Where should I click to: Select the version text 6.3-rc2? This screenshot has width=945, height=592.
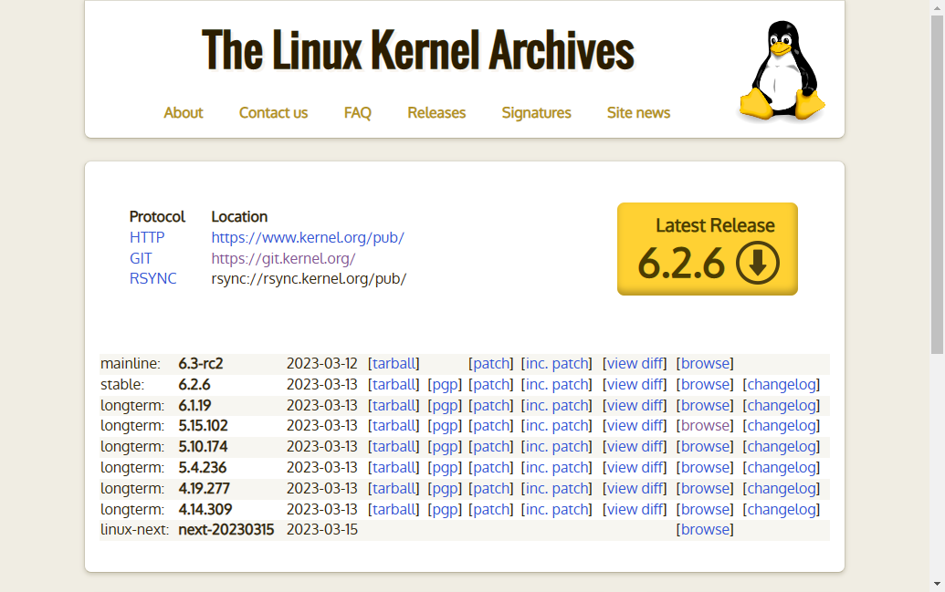click(x=201, y=364)
